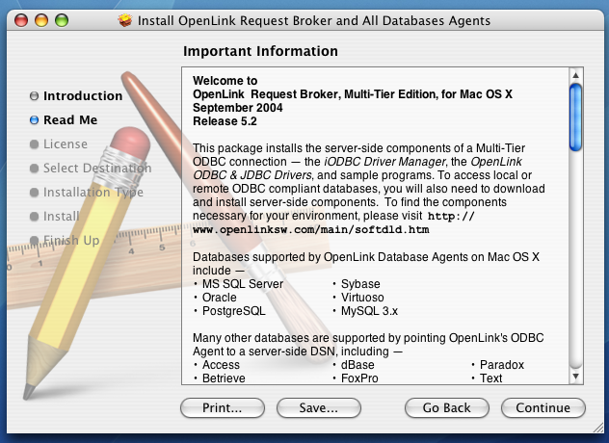Click the blue Read Me bullet
This screenshot has height=443, width=609.
click(x=34, y=120)
